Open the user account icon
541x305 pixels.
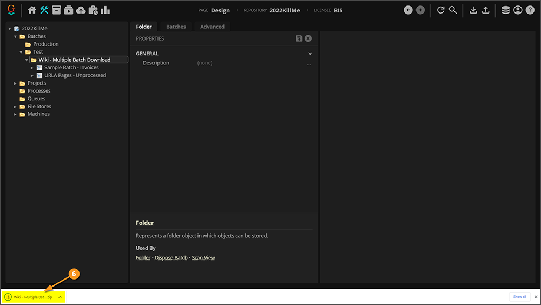(x=518, y=10)
